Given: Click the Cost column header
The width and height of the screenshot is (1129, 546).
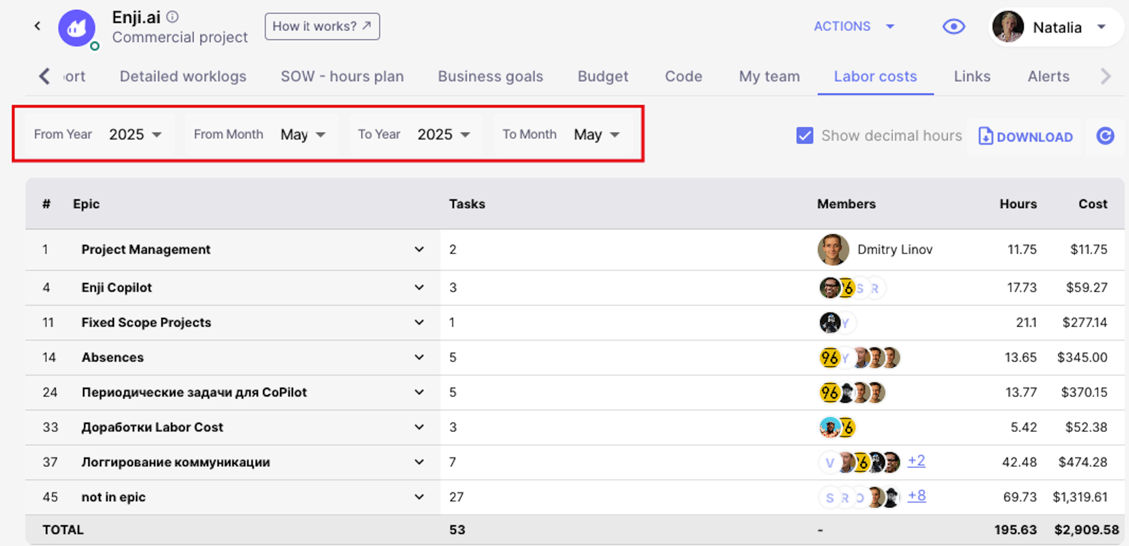Looking at the screenshot, I should click(1092, 204).
